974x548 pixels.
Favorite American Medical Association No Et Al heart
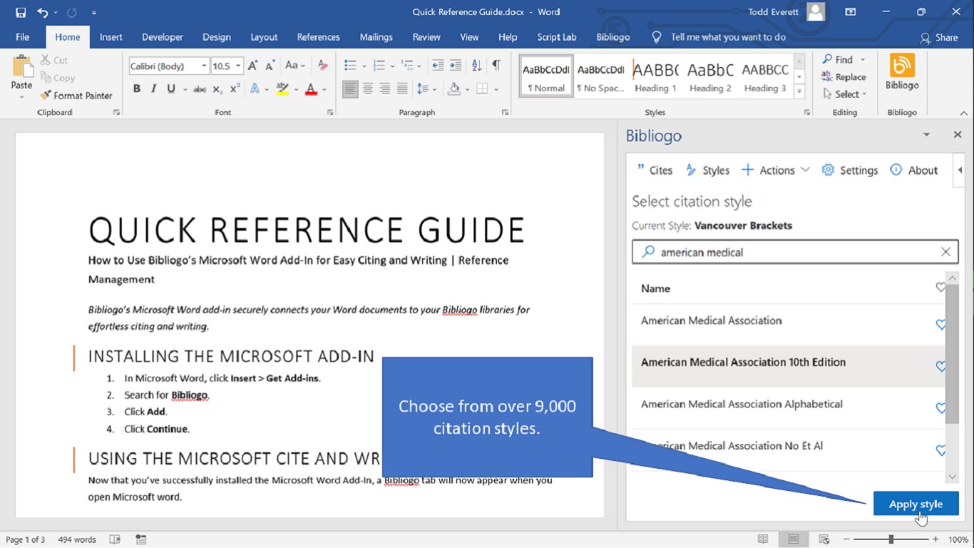(940, 450)
